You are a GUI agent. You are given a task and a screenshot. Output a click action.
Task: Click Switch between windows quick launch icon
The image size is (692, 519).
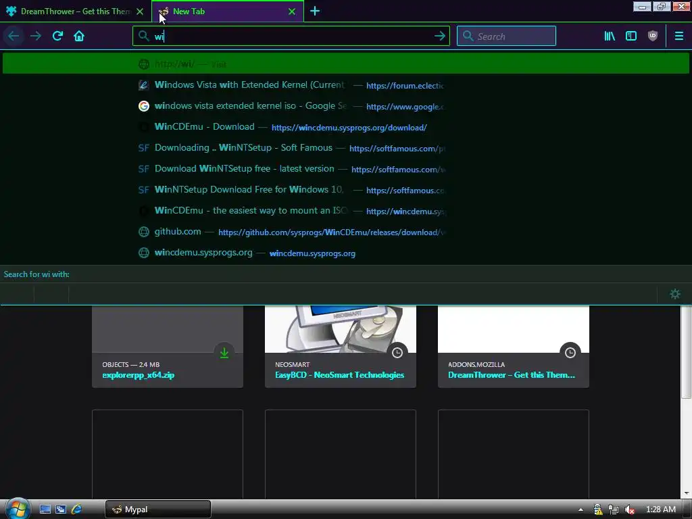pos(60,510)
